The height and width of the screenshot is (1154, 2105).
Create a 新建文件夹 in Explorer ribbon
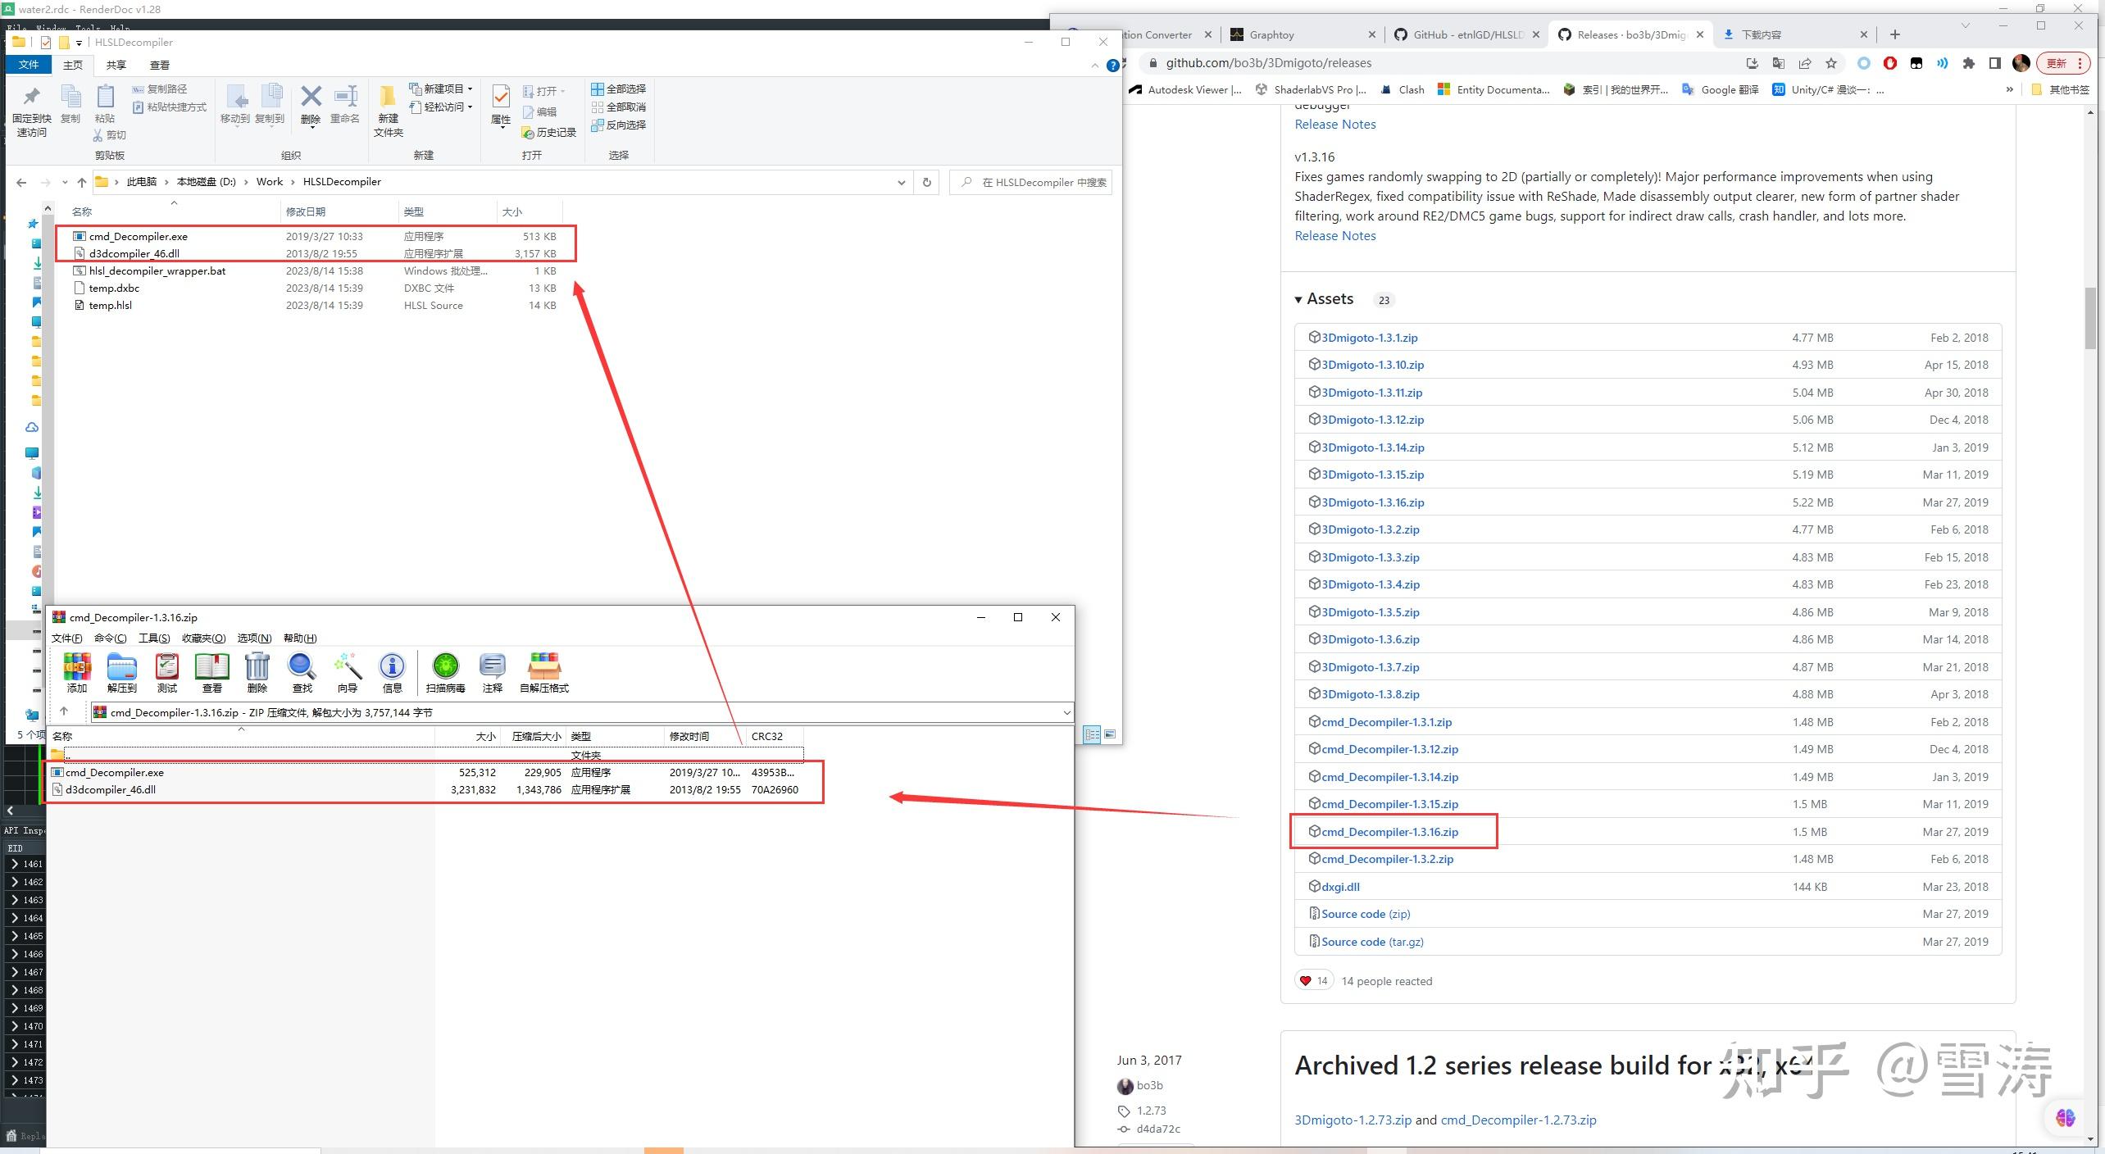(388, 109)
